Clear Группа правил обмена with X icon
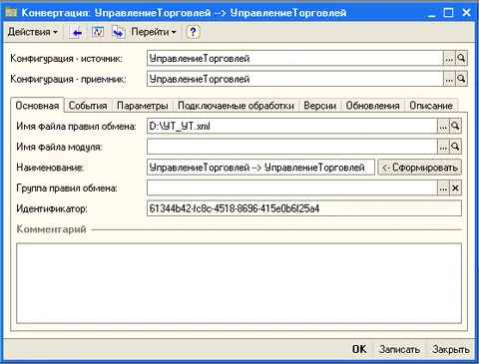Screen dimensions: 479x364 (x=455, y=188)
